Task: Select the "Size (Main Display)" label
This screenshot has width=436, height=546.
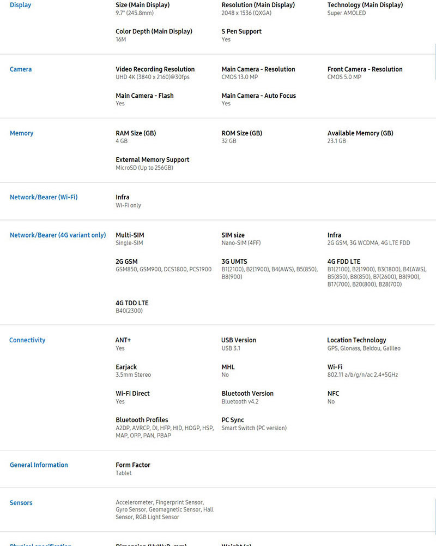Action: [143, 5]
